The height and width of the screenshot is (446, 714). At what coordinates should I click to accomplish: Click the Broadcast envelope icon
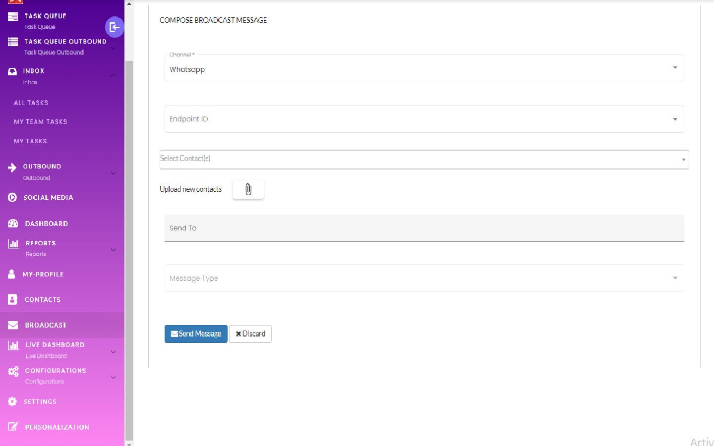(13, 325)
